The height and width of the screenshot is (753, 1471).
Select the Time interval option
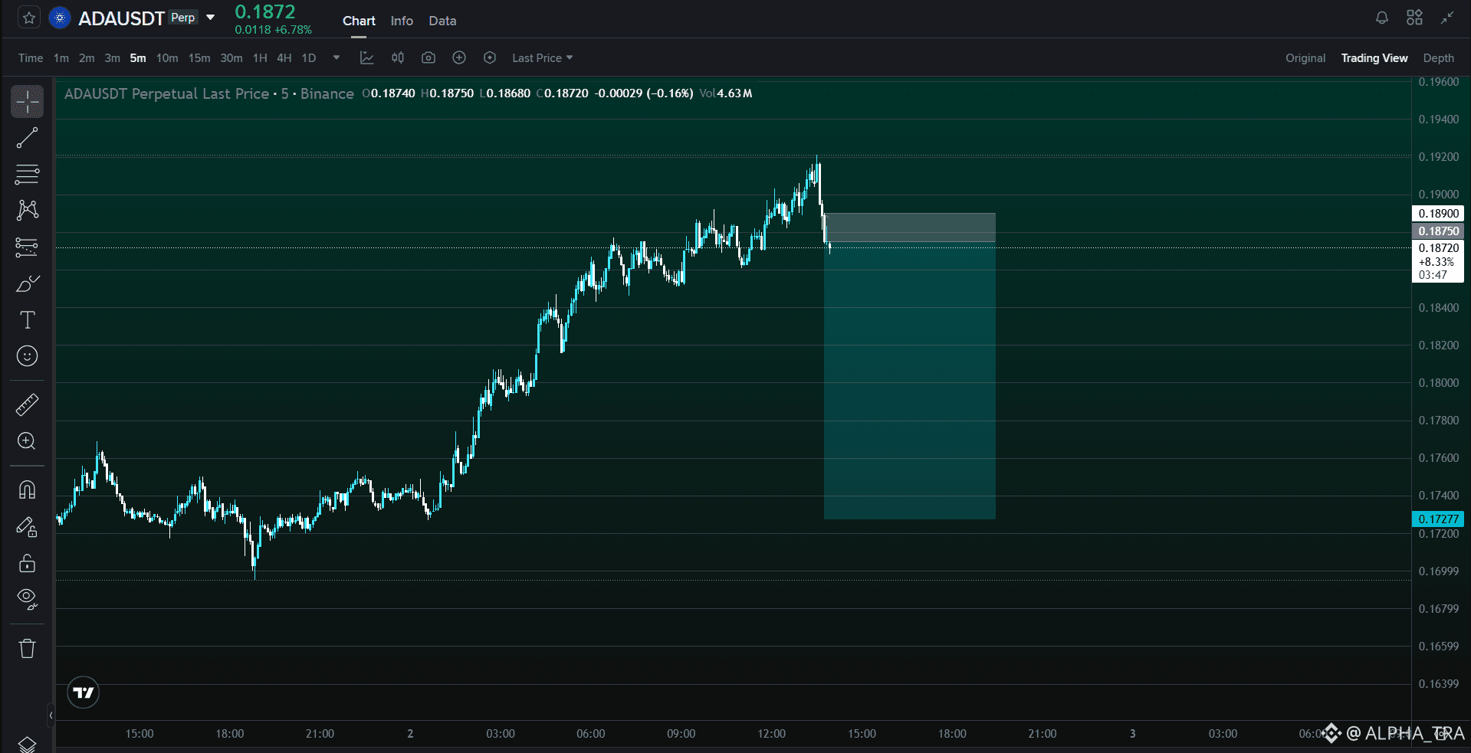pyautogui.click(x=31, y=58)
